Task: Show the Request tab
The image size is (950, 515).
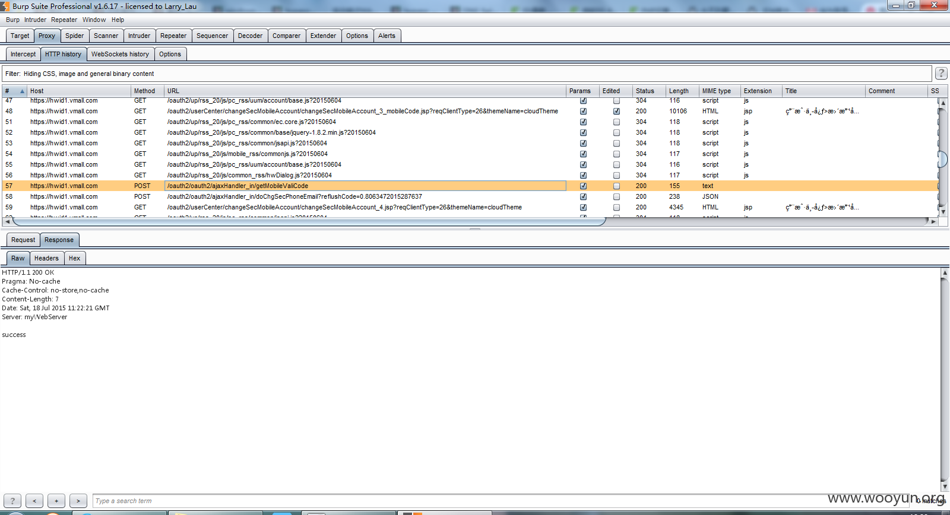Action: [x=23, y=240]
